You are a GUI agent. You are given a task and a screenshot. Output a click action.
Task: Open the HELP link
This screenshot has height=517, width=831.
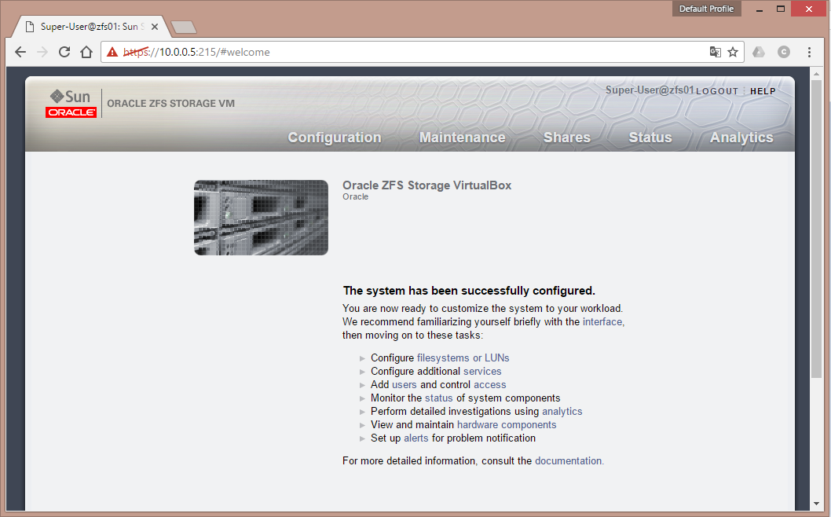[x=763, y=91]
